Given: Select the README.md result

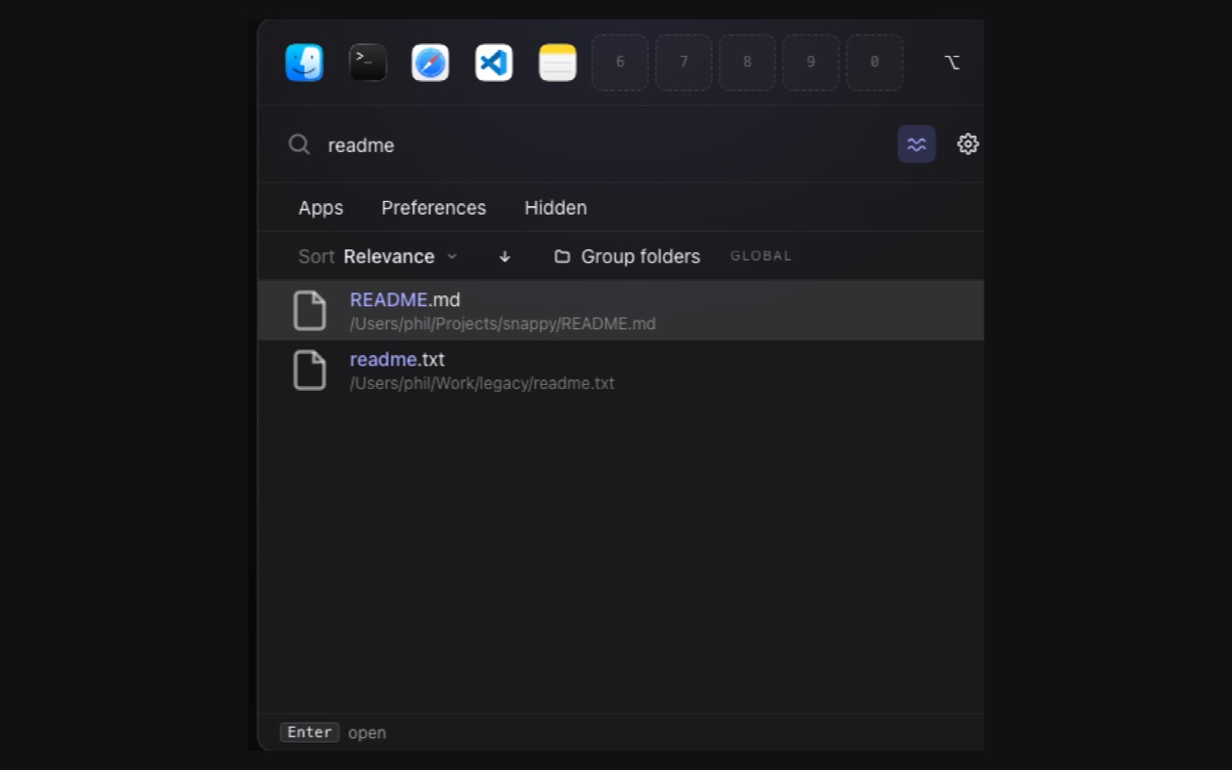Looking at the screenshot, I should coord(621,310).
